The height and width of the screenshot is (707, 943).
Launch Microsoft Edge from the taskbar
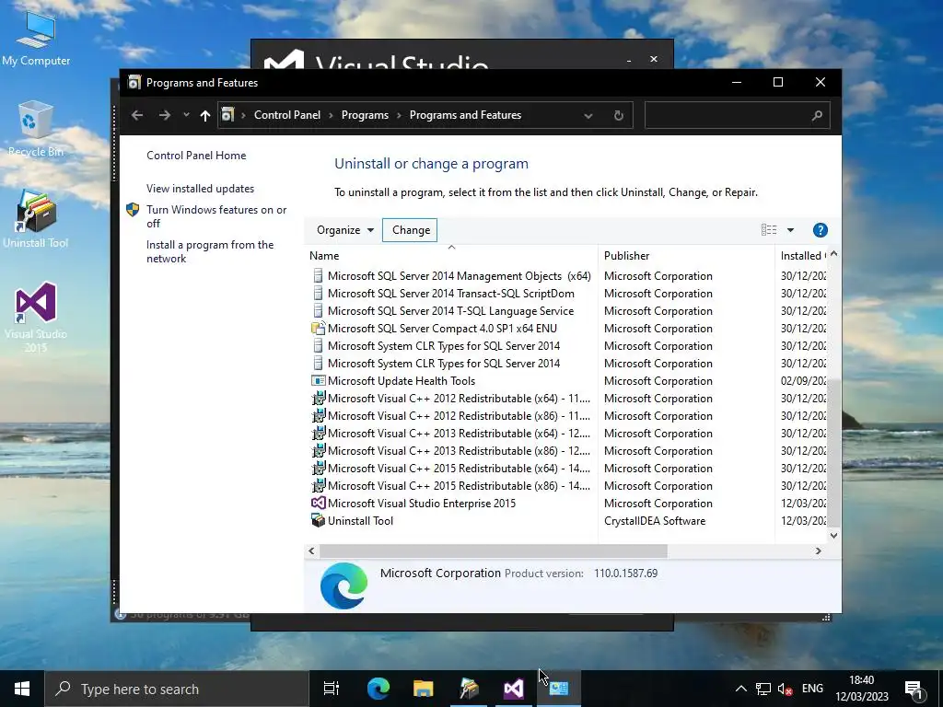378,689
